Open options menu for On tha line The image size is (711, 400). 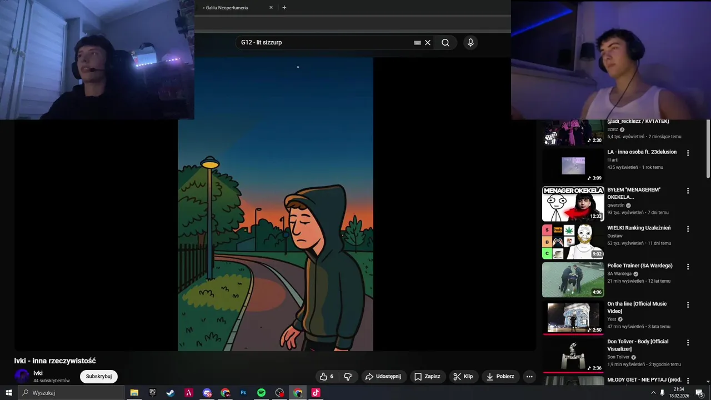coord(688,304)
